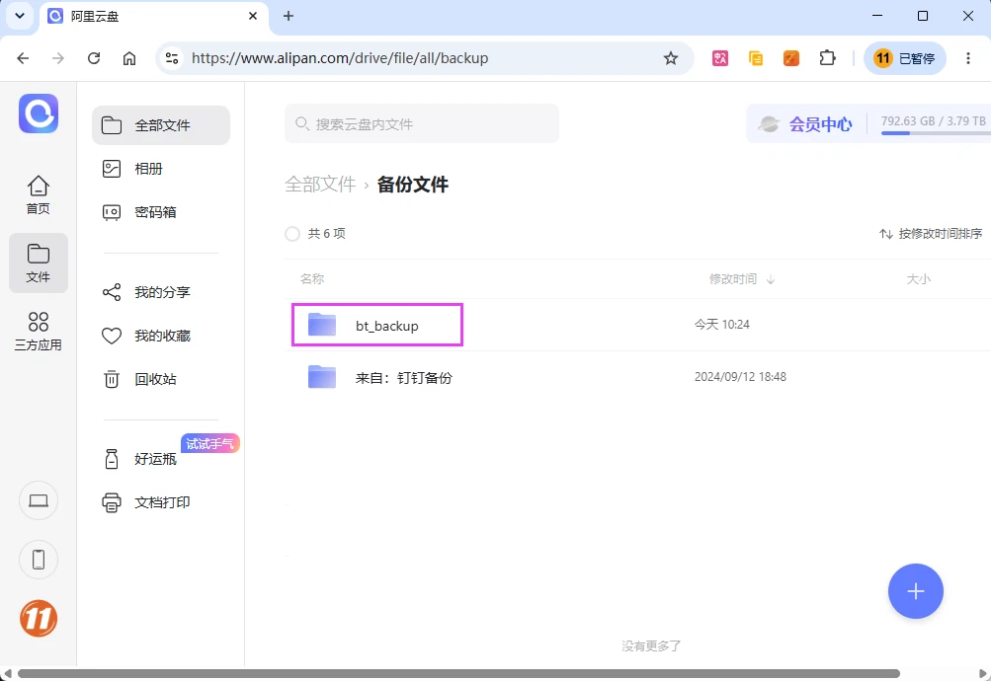Click the horizontal scrollbar thumb
The width and height of the screenshot is (991, 681).
(458, 673)
